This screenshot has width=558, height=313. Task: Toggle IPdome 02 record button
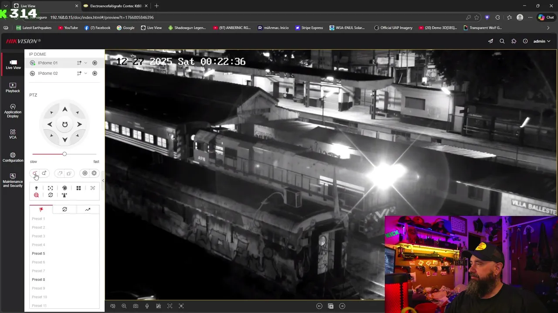[x=95, y=73]
